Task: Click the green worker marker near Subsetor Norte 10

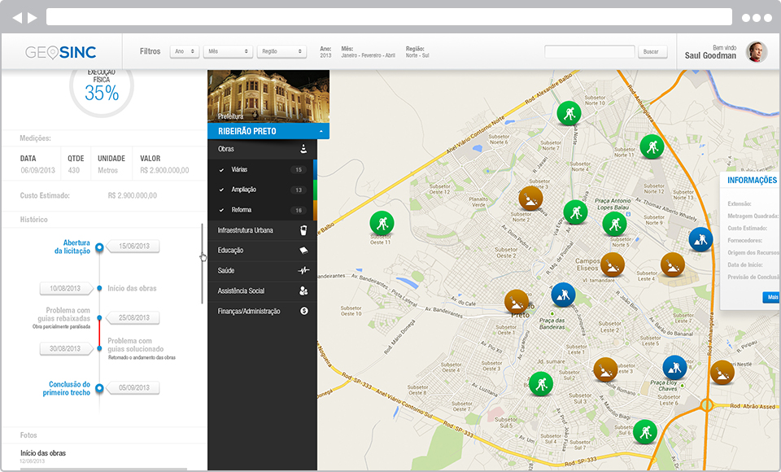Action: (x=569, y=113)
